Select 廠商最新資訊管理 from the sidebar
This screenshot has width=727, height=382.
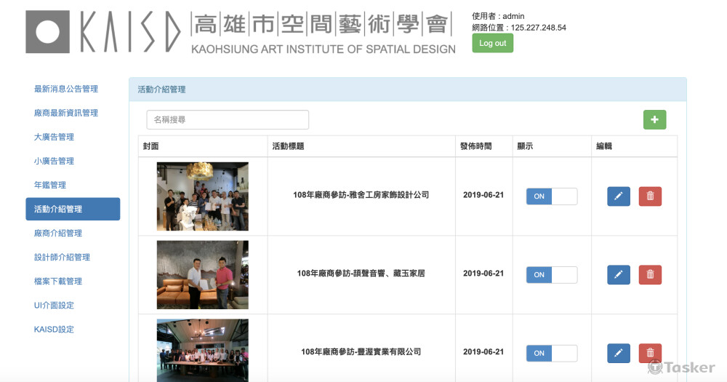click(x=66, y=113)
